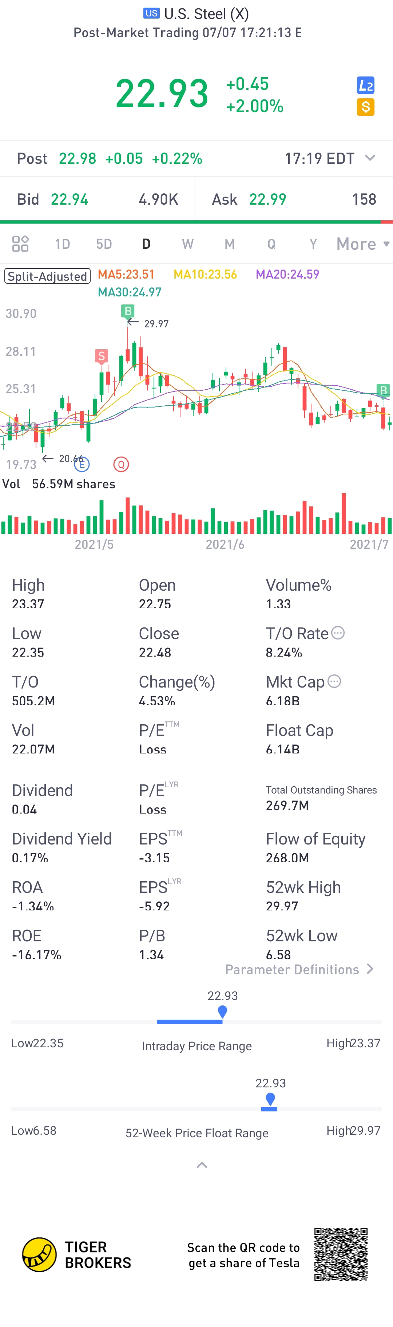Tap the Intraday Price Range slider marker

click(222, 1012)
